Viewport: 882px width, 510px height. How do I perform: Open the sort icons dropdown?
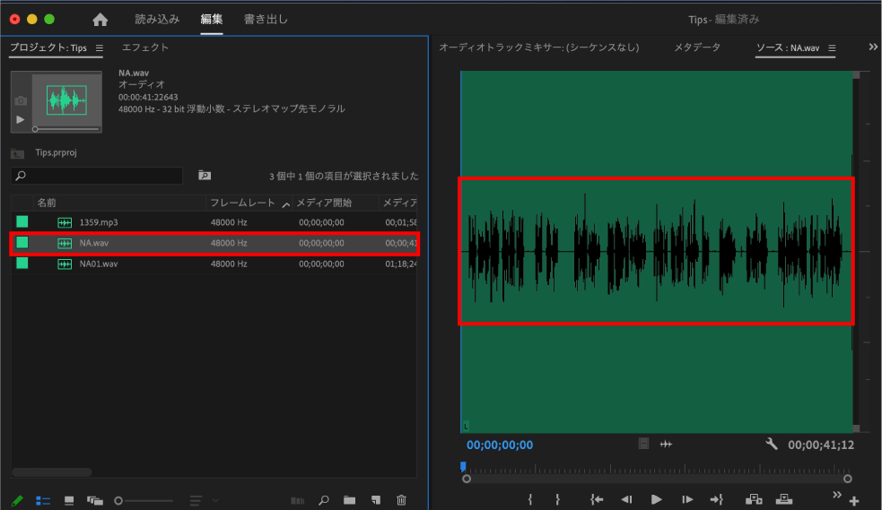coord(204,500)
